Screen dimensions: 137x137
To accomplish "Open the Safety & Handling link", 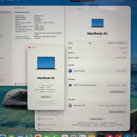I will point(116,124).
